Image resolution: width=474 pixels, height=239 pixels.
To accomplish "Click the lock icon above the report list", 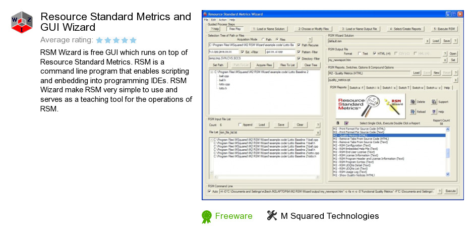I will pos(338,123).
